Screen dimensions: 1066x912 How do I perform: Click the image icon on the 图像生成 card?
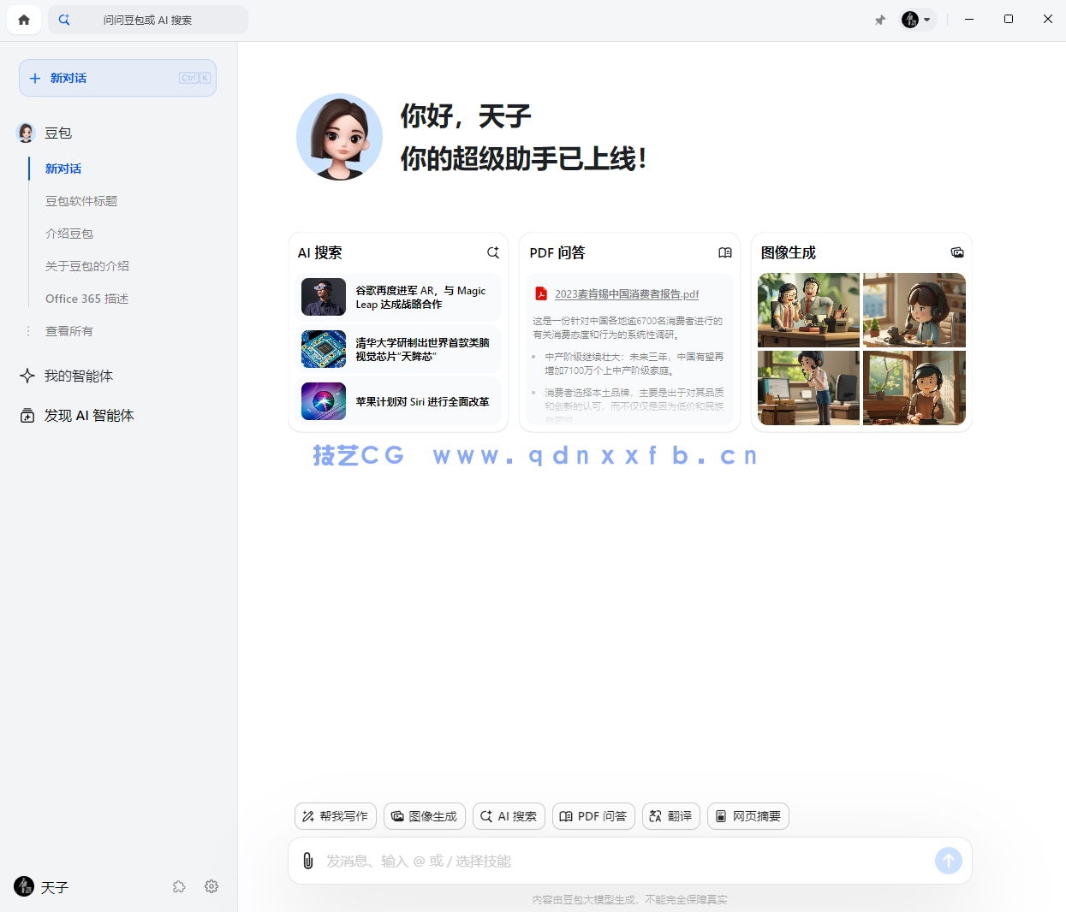coord(957,252)
